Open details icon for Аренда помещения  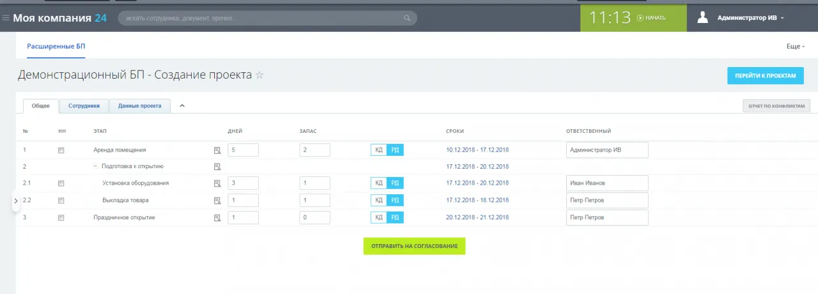click(217, 150)
